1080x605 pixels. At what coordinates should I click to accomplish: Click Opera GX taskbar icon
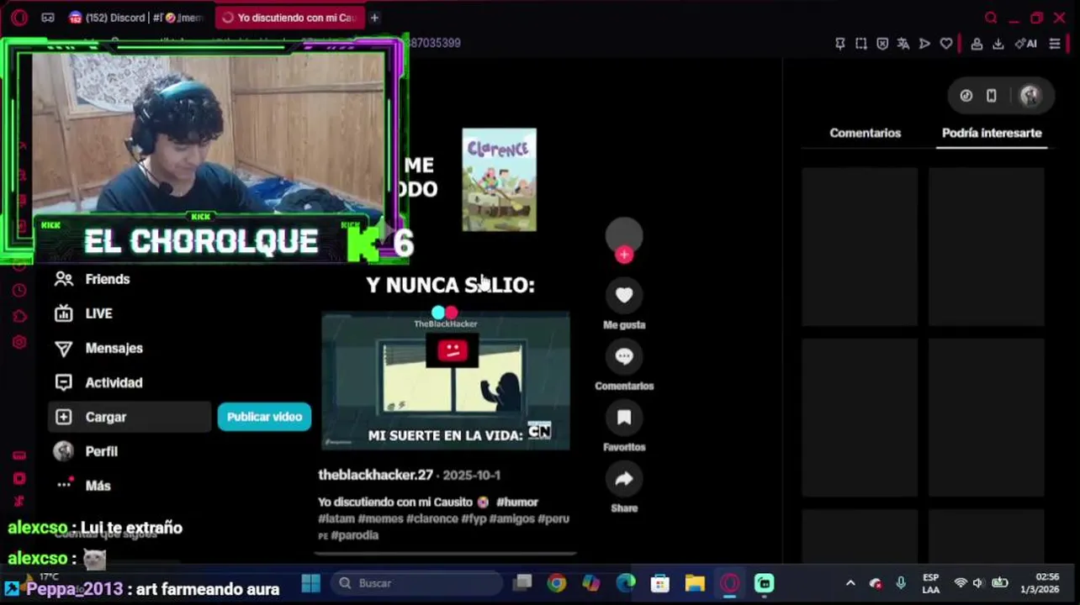pos(729,583)
